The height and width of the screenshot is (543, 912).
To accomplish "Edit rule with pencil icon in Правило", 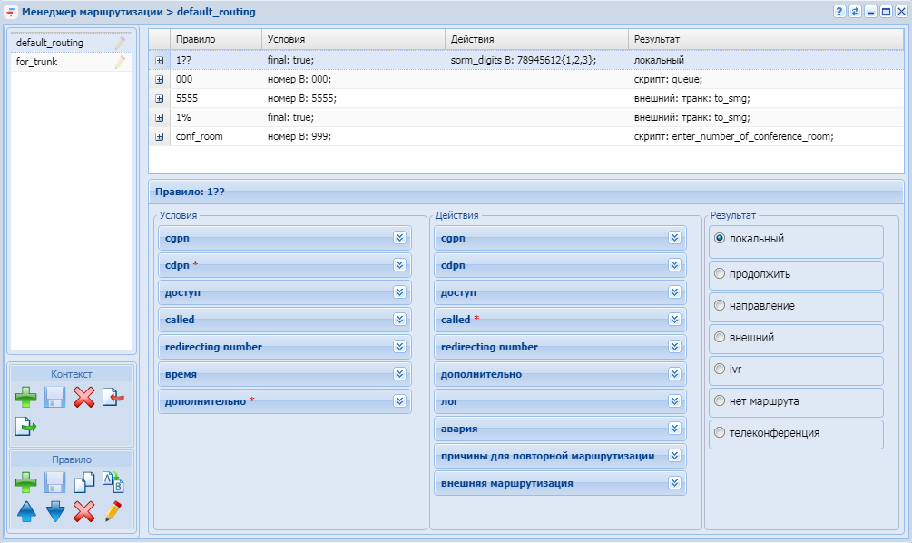I will tap(113, 511).
